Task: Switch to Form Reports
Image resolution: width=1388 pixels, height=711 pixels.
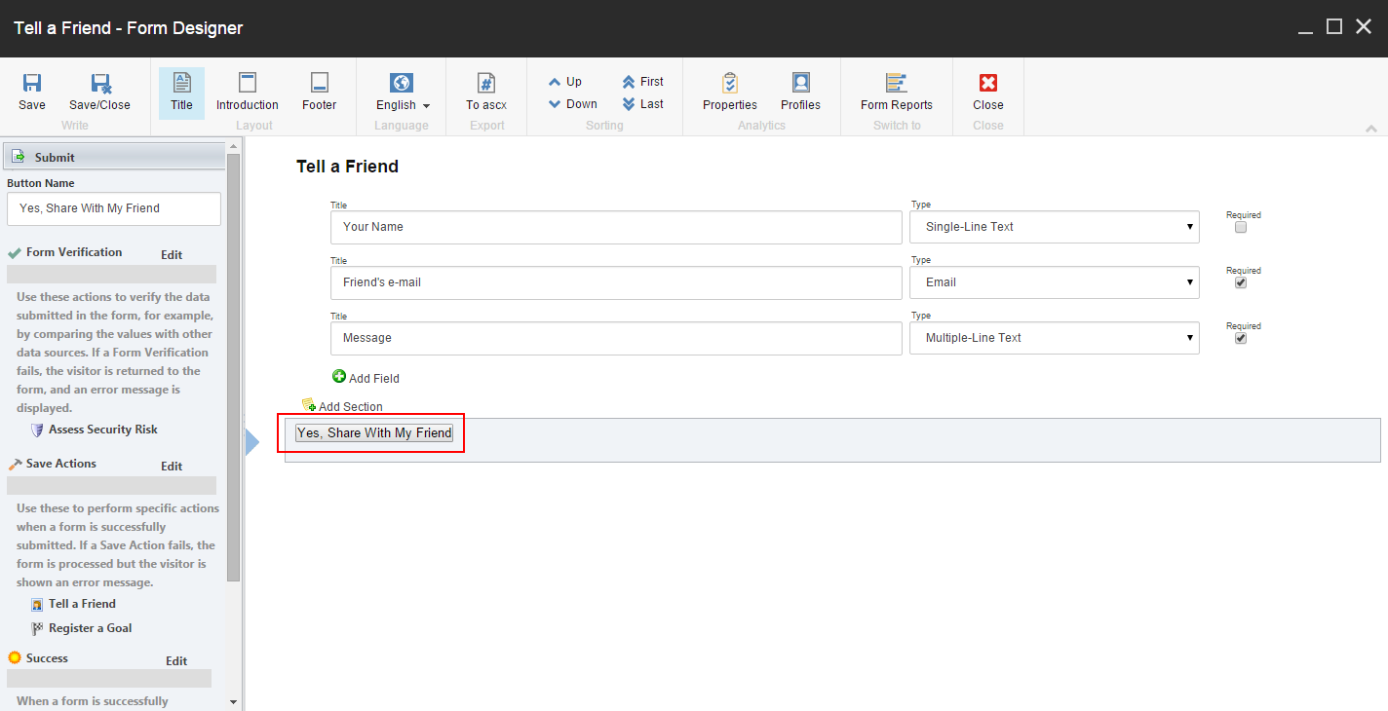Action: (896, 93)
